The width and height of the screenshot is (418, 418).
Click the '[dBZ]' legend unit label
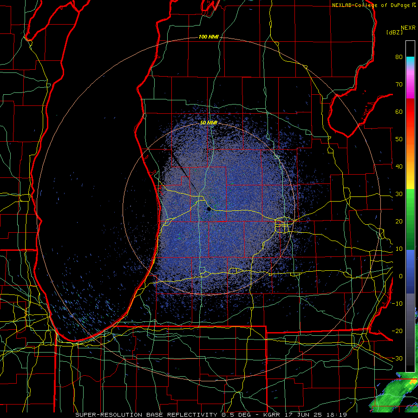click(x=394, y=33)
